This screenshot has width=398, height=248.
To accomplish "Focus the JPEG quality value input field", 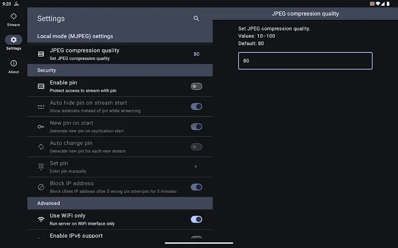I will click(x=305, y=61).
